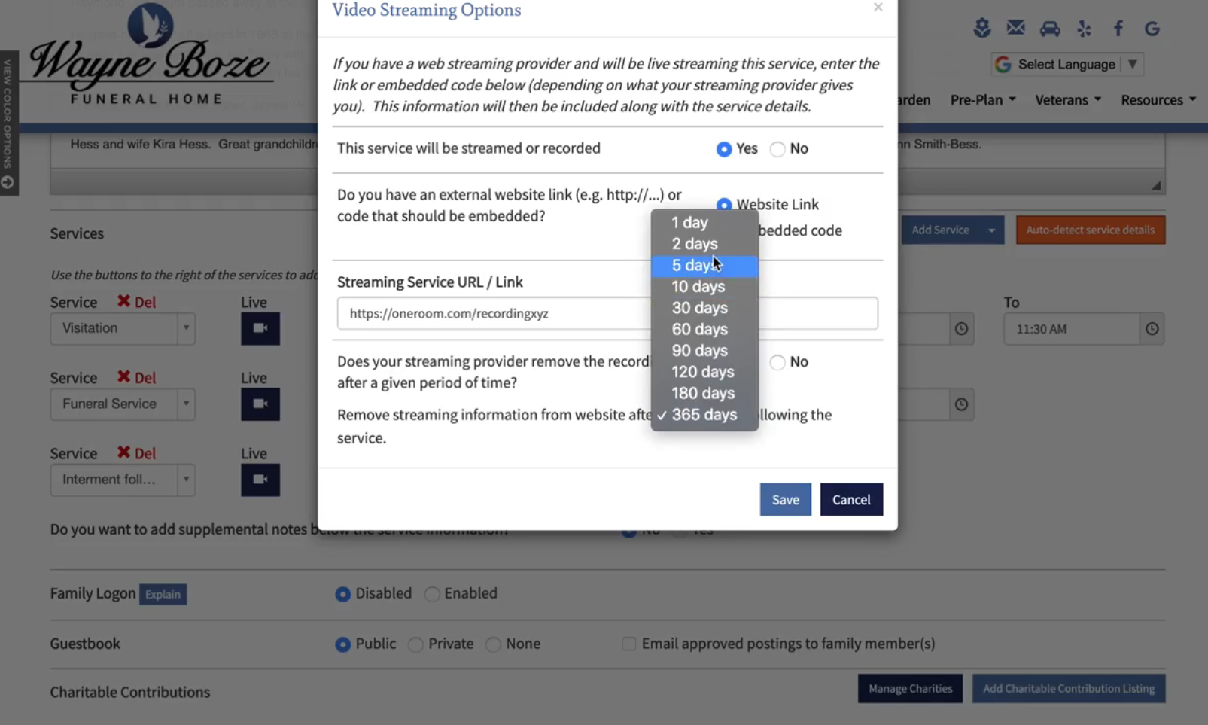Save the video streaming options
The image size is (1208, 725).
click(785, 500)
